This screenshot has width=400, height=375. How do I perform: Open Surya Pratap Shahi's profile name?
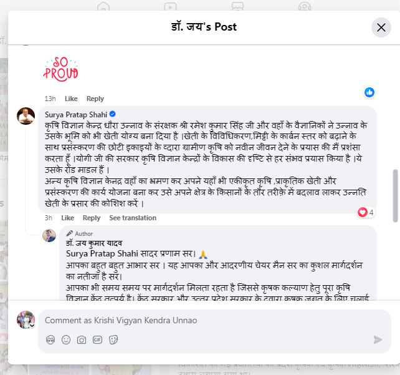pos(76,114)
